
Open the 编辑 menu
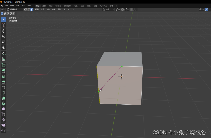pos(12,6)
